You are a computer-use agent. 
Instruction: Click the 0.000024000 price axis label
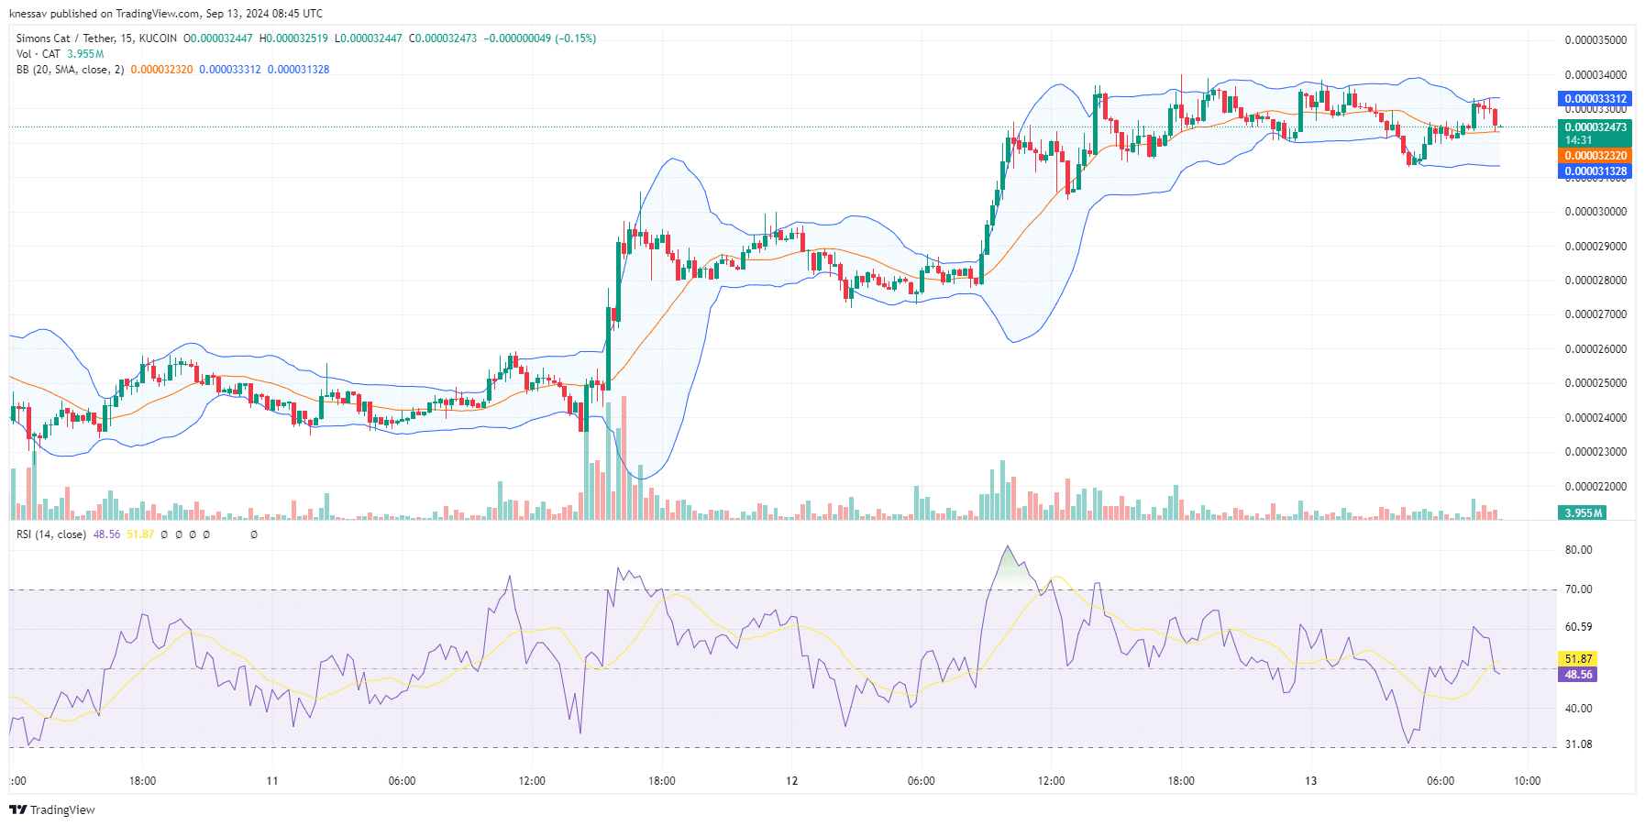click(1595, 418)
